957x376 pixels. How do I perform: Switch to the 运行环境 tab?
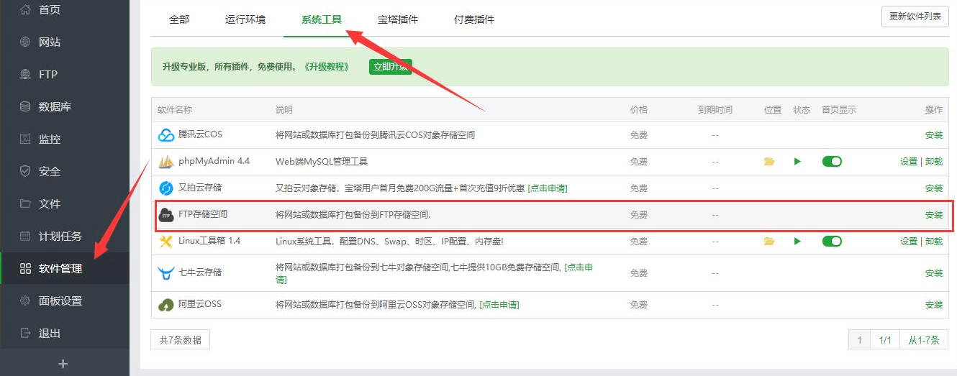245,20
